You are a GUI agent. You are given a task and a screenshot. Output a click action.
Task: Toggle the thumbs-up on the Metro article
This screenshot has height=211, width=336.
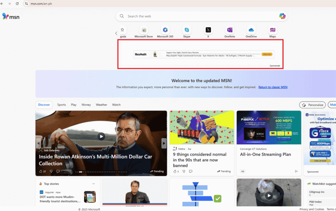[x=175, y=171]
